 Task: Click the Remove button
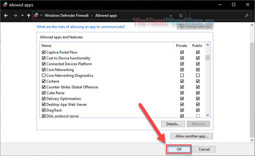click(199, 124)
